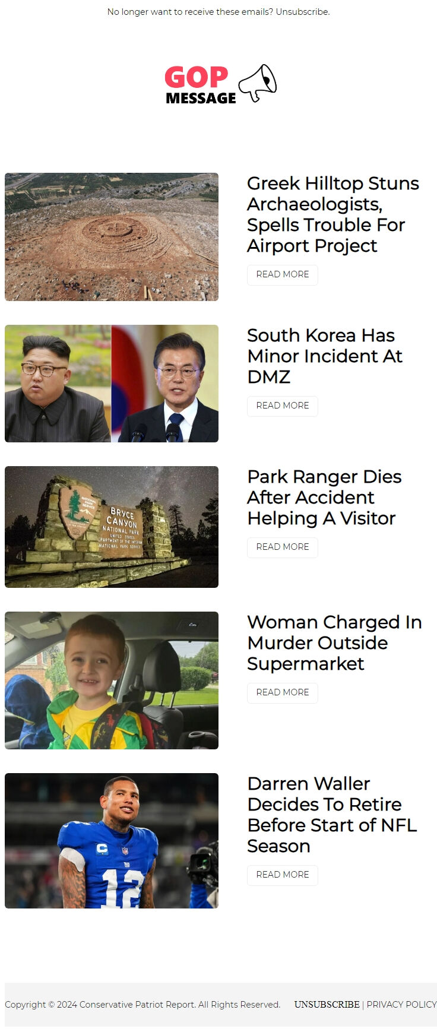Click the Unsubscribe link at the top

pos(302,12)
